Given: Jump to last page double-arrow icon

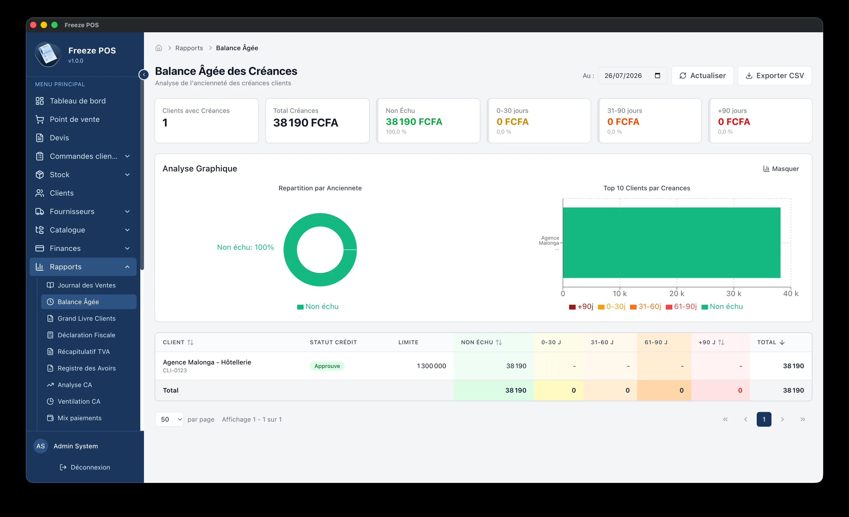Looking at the screenshot, I should point(803,419).
